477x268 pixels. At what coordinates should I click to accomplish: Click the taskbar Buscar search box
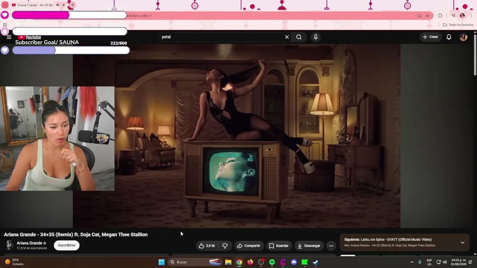196,262
